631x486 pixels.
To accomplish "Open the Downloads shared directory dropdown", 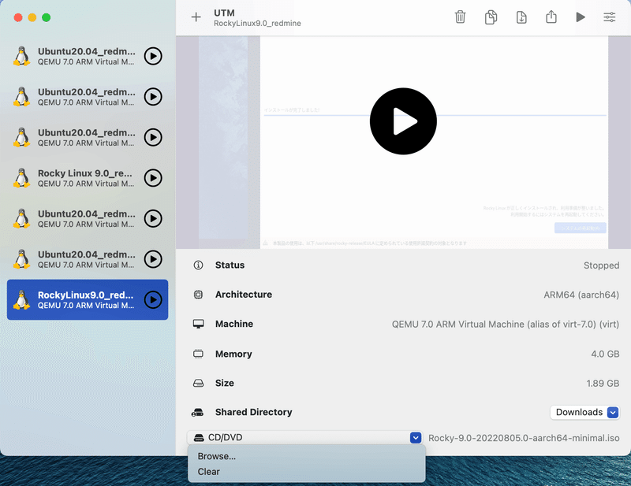I will (x=584, y=412).
